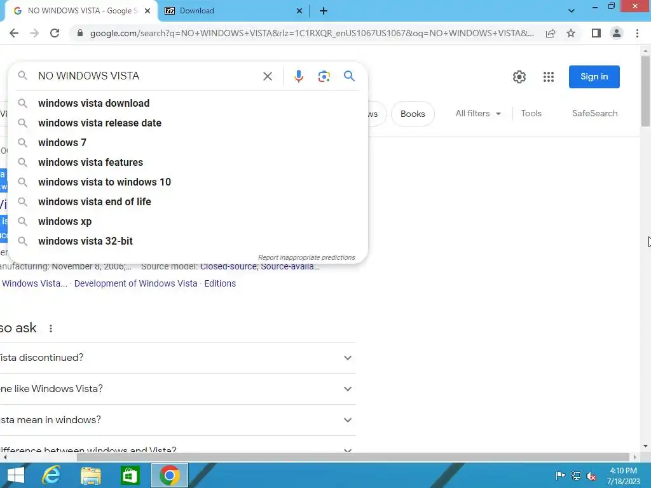The image size is (651, 488).
Task: Go back using the browser back arrow
Action: point(14,33)
